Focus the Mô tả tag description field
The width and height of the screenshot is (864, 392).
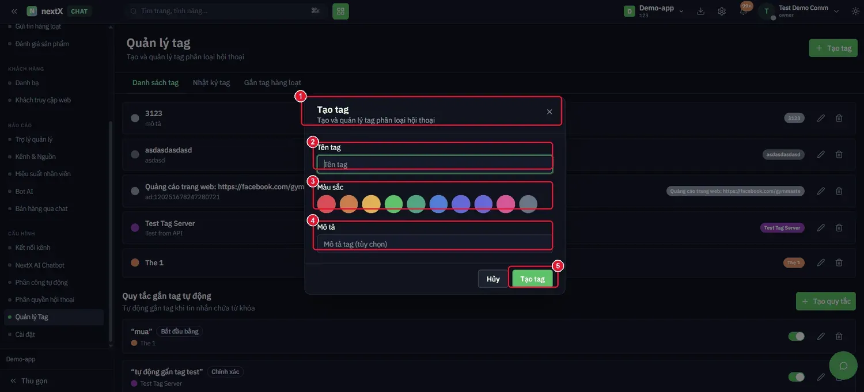(435, 244)
